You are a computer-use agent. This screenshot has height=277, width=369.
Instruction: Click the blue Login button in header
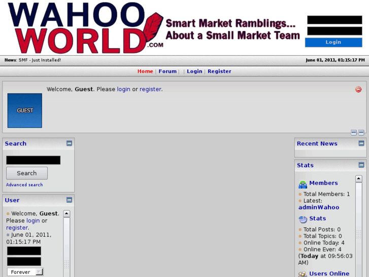tap(333, 42)
